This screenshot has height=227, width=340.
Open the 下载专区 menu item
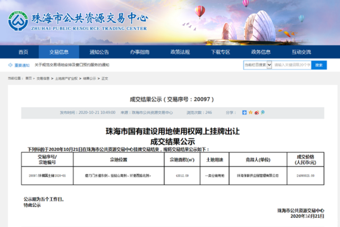coord(221,52)
